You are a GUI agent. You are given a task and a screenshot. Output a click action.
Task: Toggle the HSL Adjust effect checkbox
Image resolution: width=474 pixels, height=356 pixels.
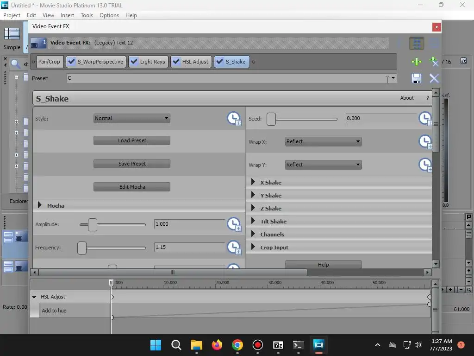coord(176,62)
